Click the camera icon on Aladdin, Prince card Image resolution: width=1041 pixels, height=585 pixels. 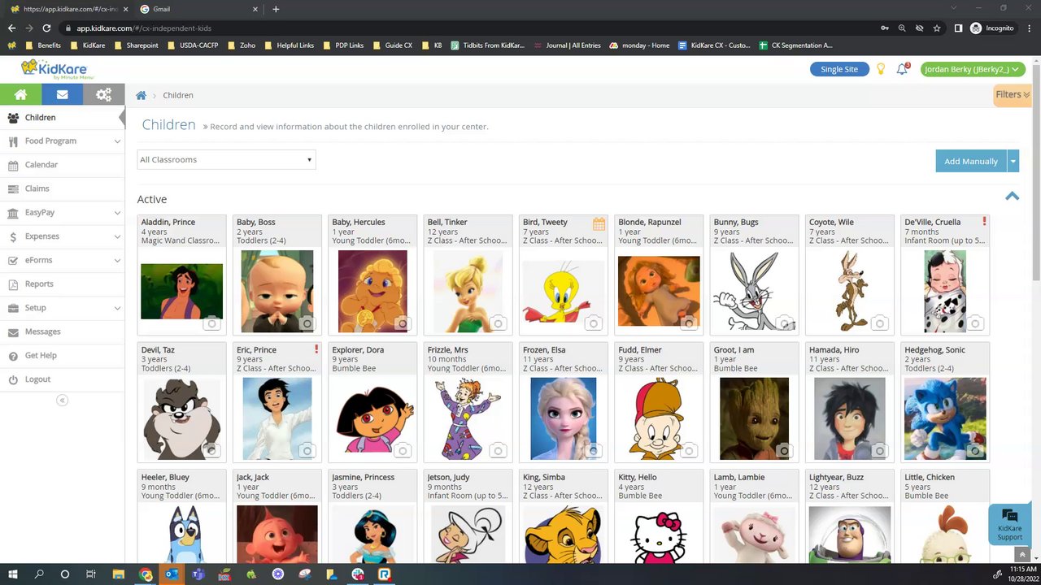(x=211, y=323)
